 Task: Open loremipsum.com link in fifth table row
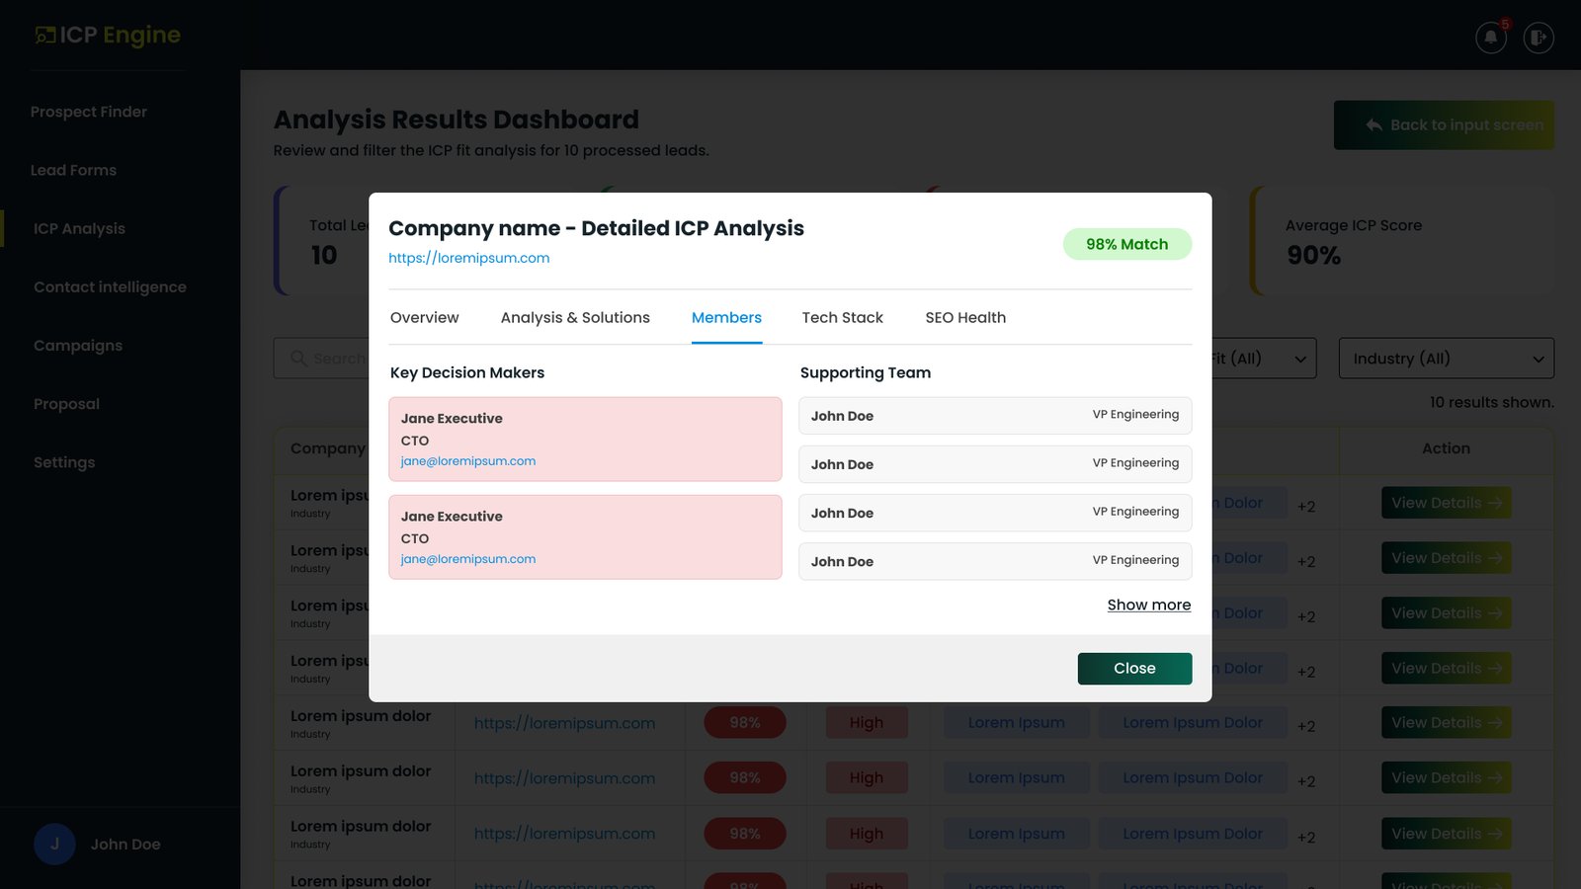[x=564, y=723]
